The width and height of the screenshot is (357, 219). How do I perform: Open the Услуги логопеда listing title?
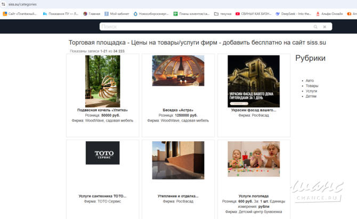pos(254,196)
